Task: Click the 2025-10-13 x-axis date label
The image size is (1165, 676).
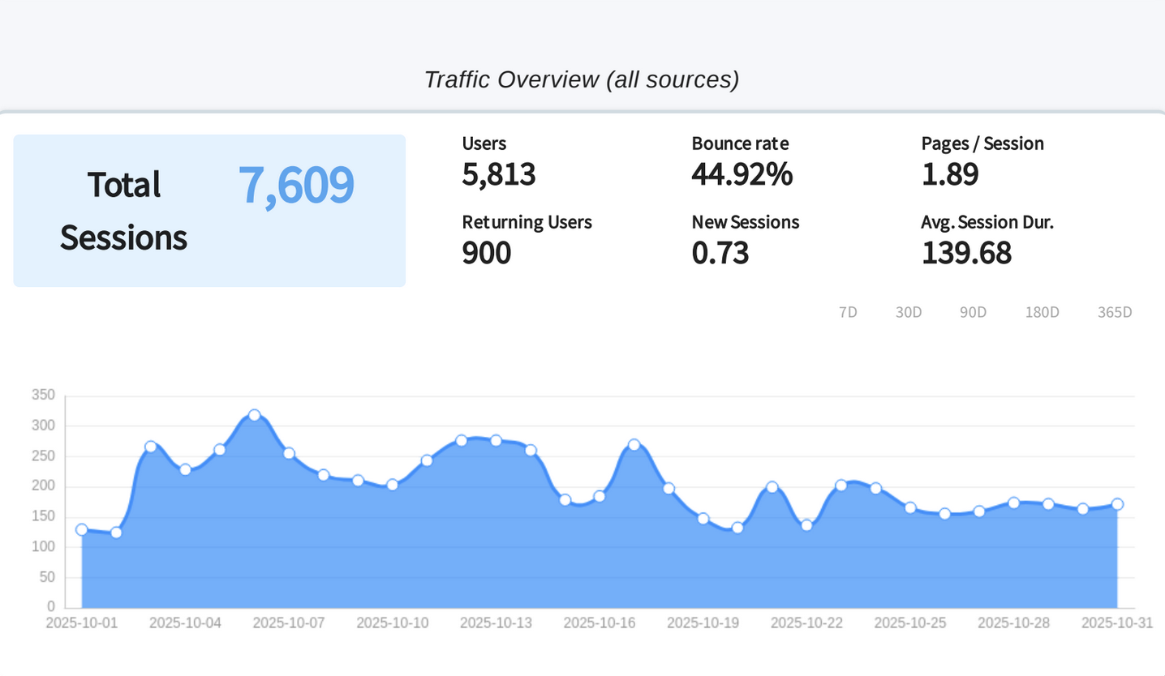Action: pyautogui.click(x=496, y=623)
